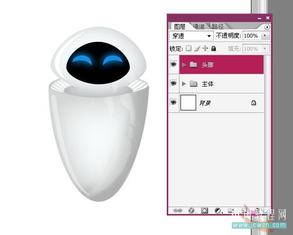Open the layers panel flyout menu arrow

[267, 27]
